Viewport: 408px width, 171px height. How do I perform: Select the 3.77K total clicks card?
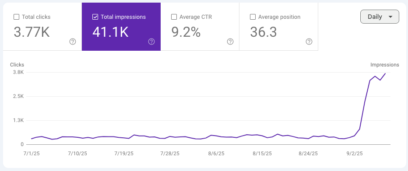42,27
